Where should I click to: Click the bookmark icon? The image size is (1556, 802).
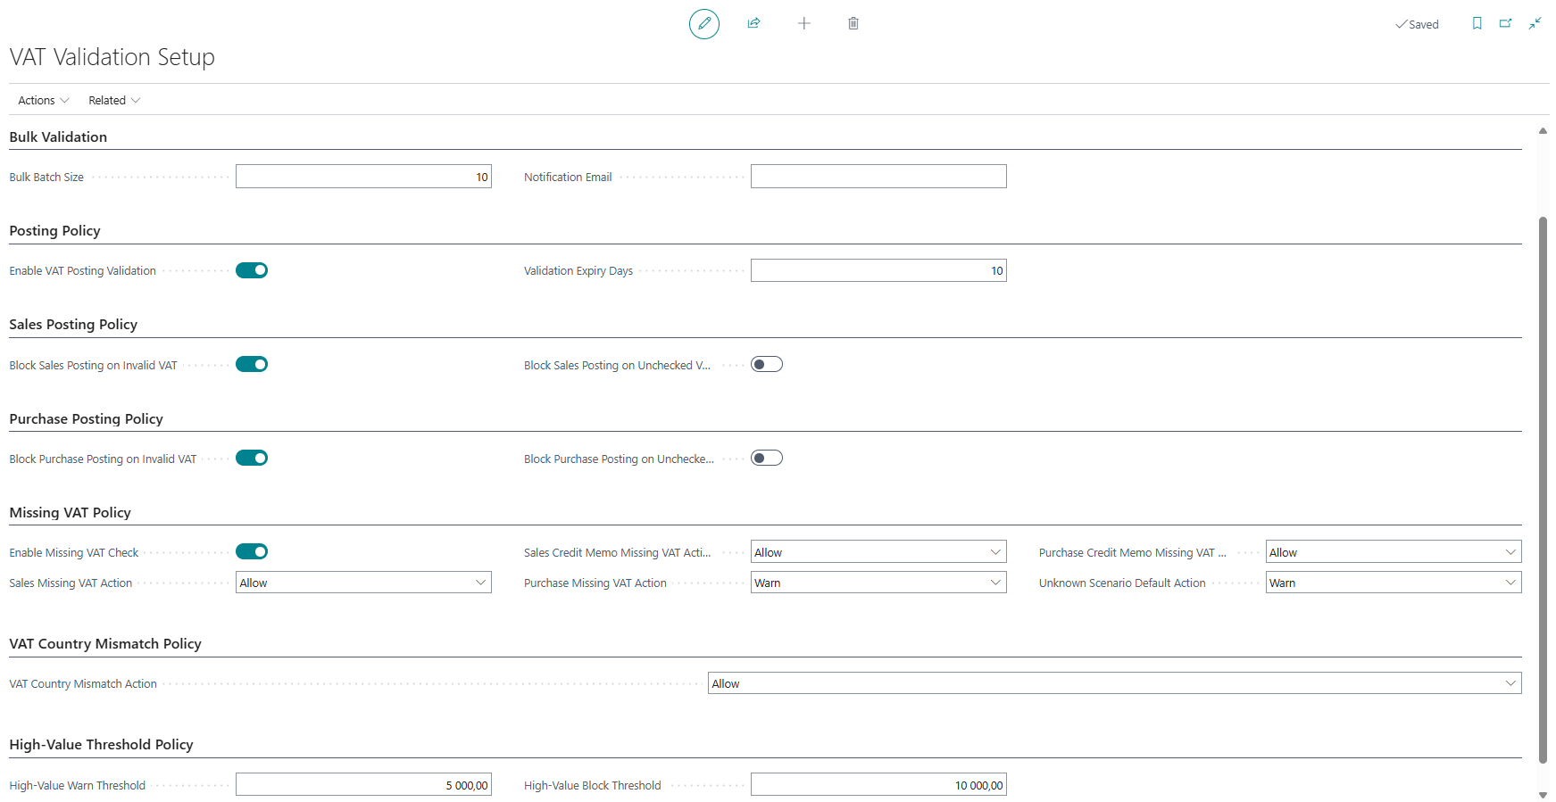[1477, 24]
